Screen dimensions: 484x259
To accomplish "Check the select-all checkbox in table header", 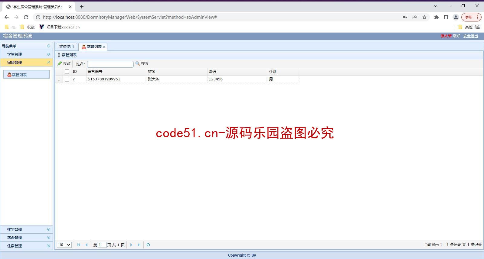I will pyautogui.click(x=67, y=72).
